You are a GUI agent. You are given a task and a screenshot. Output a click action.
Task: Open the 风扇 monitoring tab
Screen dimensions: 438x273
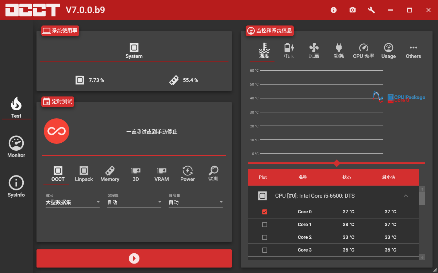314,51
